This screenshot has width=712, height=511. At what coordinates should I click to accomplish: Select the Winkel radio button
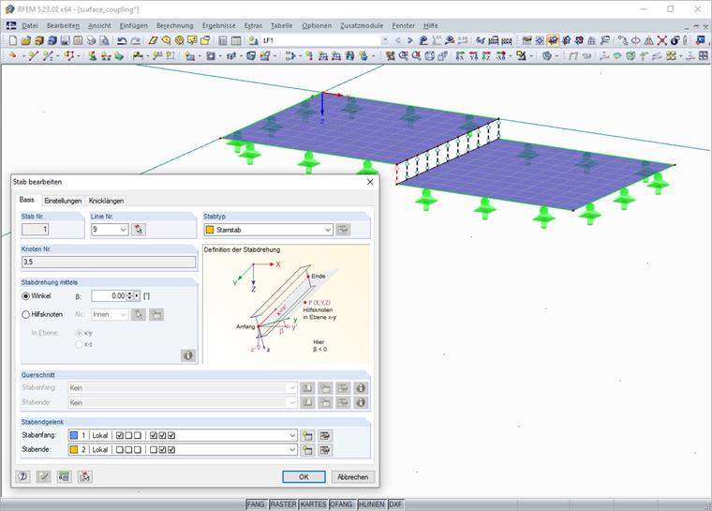tap(26, 296)
